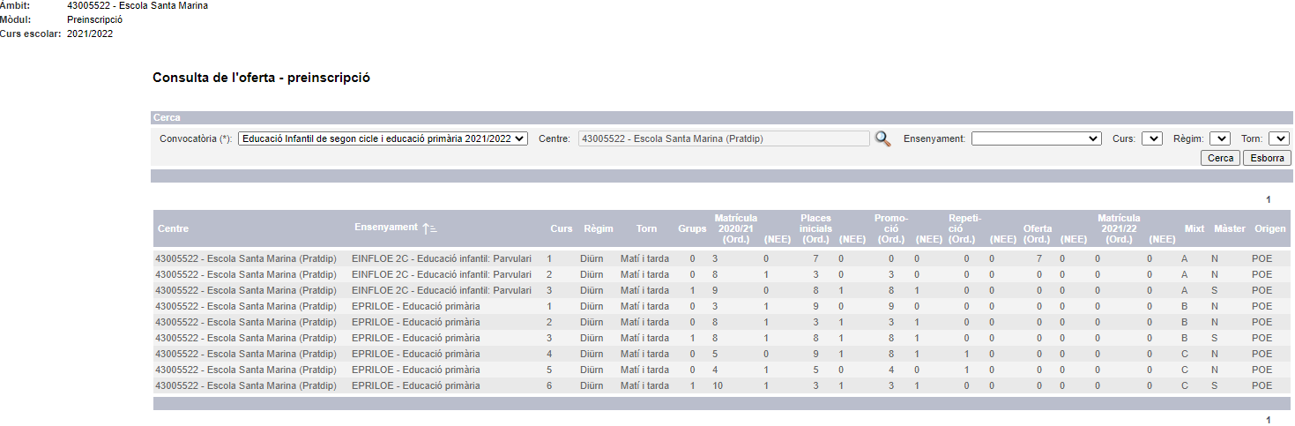The width and height of the screenshot is (1295, 426).
Task: Click the magnifying glass search icon beside Centre
Action: [x=882, y=138]
